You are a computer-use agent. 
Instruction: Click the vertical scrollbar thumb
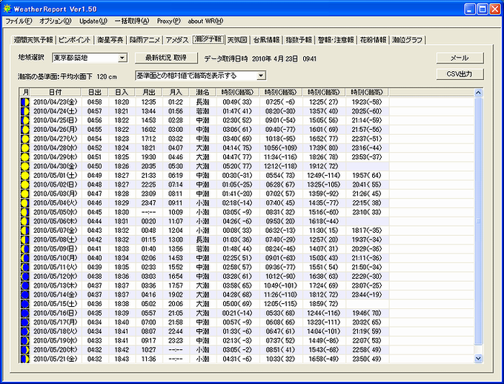478,221
